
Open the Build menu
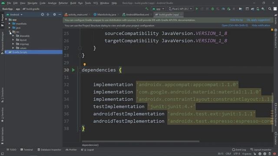[x=73, y=3]
